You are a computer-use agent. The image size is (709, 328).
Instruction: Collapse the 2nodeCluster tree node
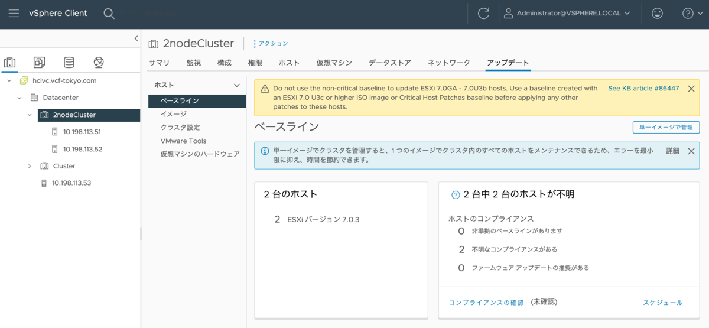point(30,115)
